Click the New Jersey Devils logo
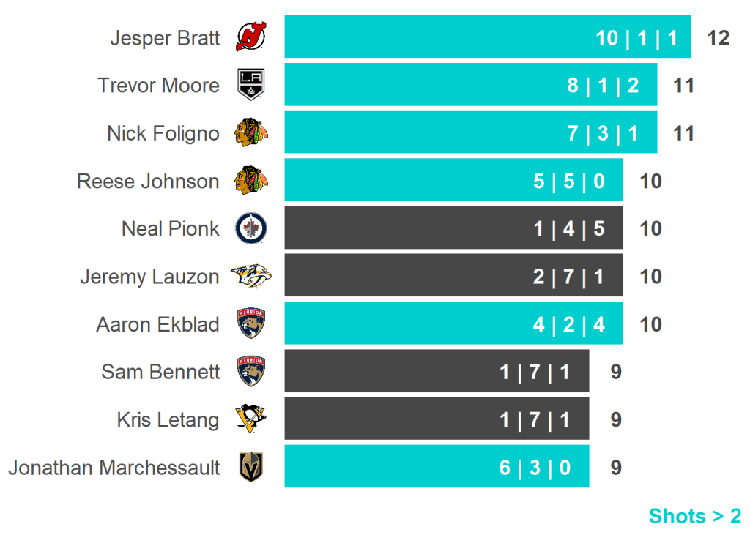 click(x=251, y=37)
